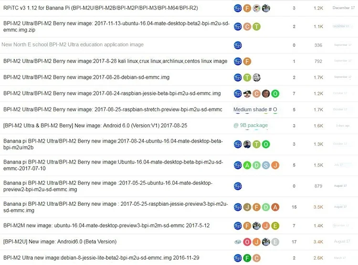This screenshot has height=265, width=358.
Task: Open the 2017-11-13-ubuntu-16.04-mate-desktop-beta2 topic
Action: (116, 27)
